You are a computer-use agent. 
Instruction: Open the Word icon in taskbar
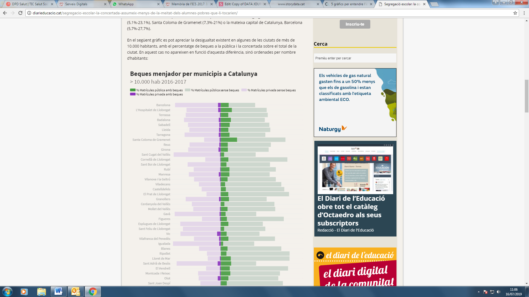click(x=58, y=291)
